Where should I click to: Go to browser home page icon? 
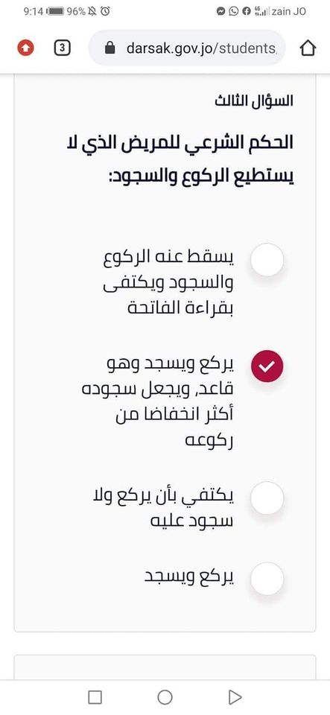coord(308,48)
